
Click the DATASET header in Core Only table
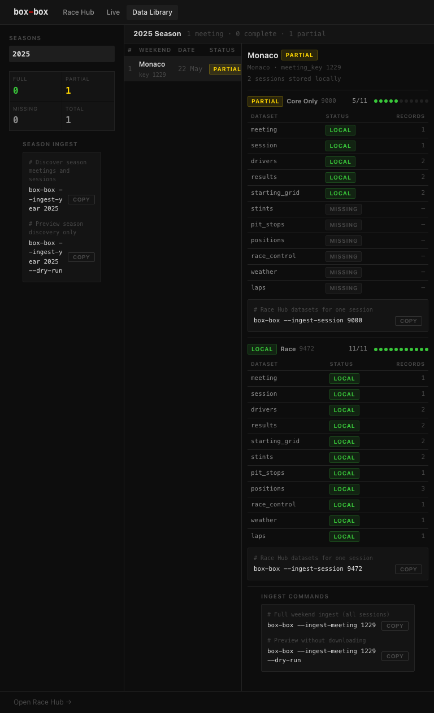(264, 116)
